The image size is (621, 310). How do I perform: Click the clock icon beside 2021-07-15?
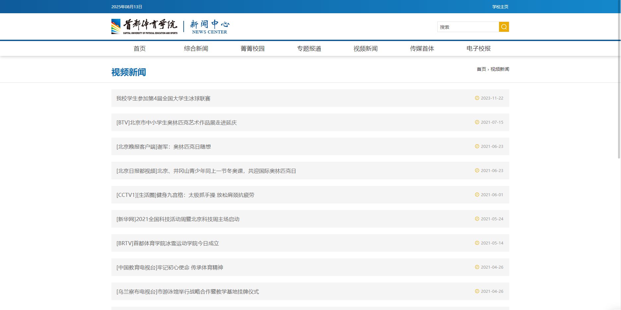pos(477,122)
